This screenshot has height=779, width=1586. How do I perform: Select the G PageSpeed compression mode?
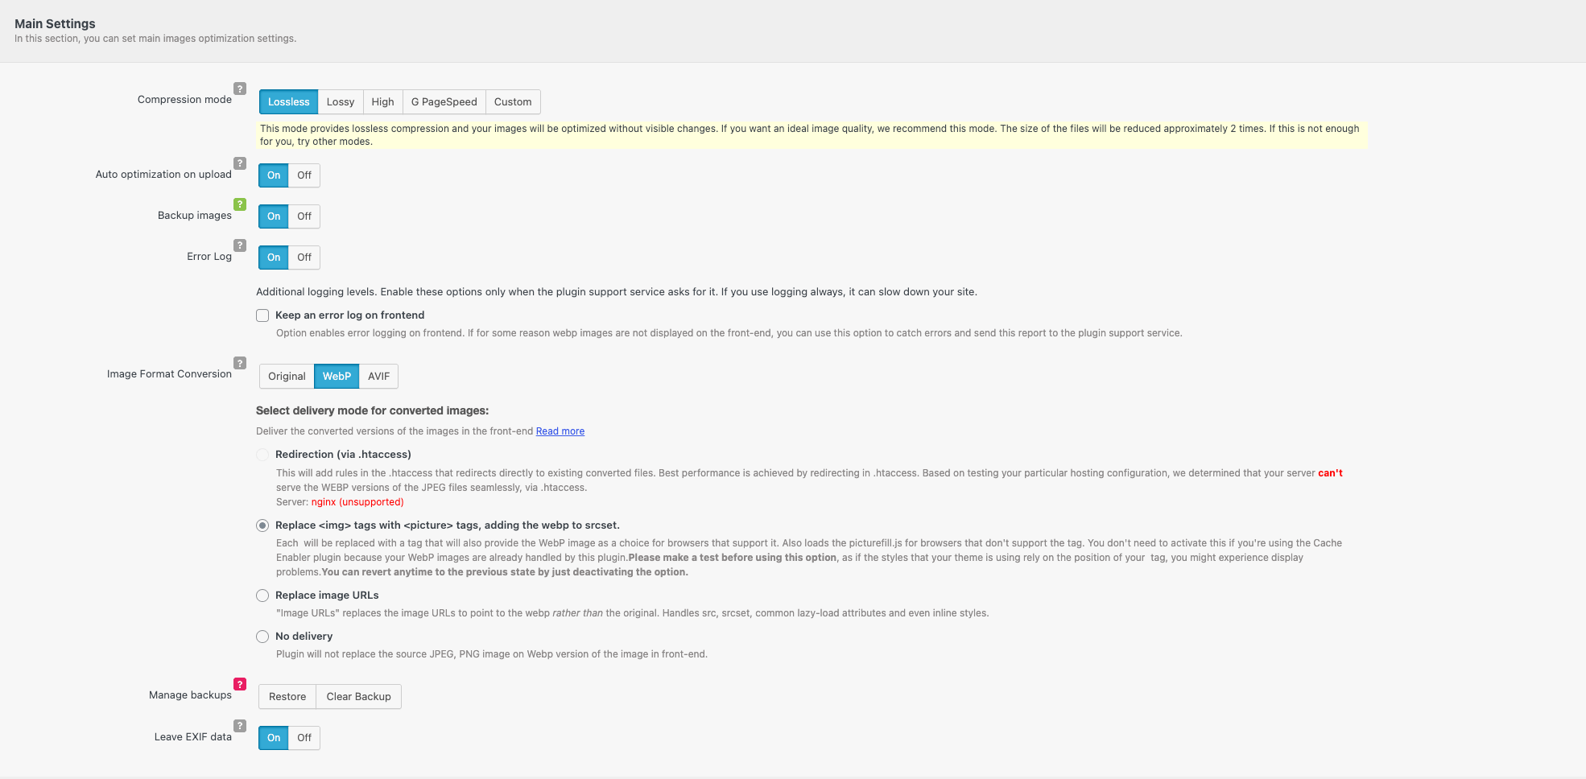click(x=444, y=102)
